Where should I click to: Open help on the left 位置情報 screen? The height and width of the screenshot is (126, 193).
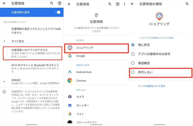pyautogui.click(x=60, y=3)
